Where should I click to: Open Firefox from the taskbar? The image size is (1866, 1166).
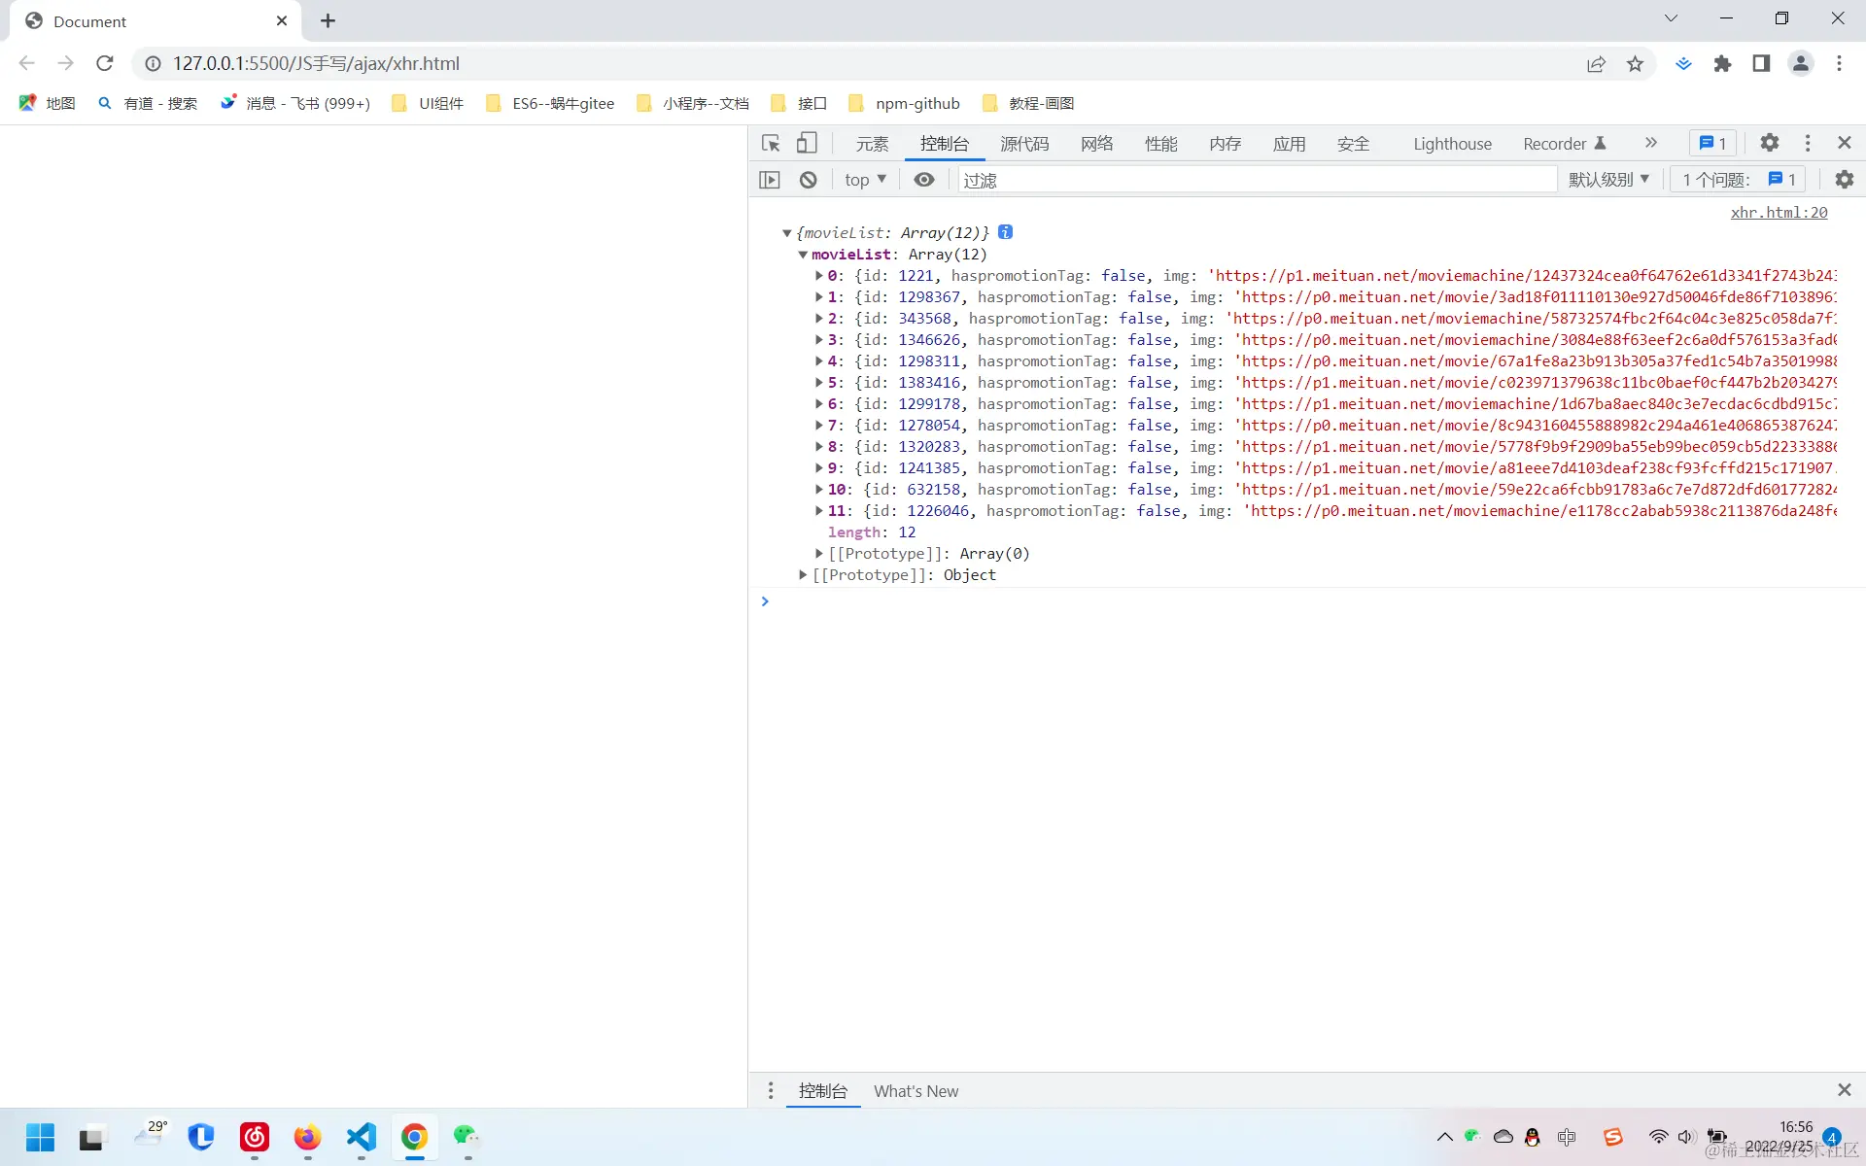(x=308, y=1137)
